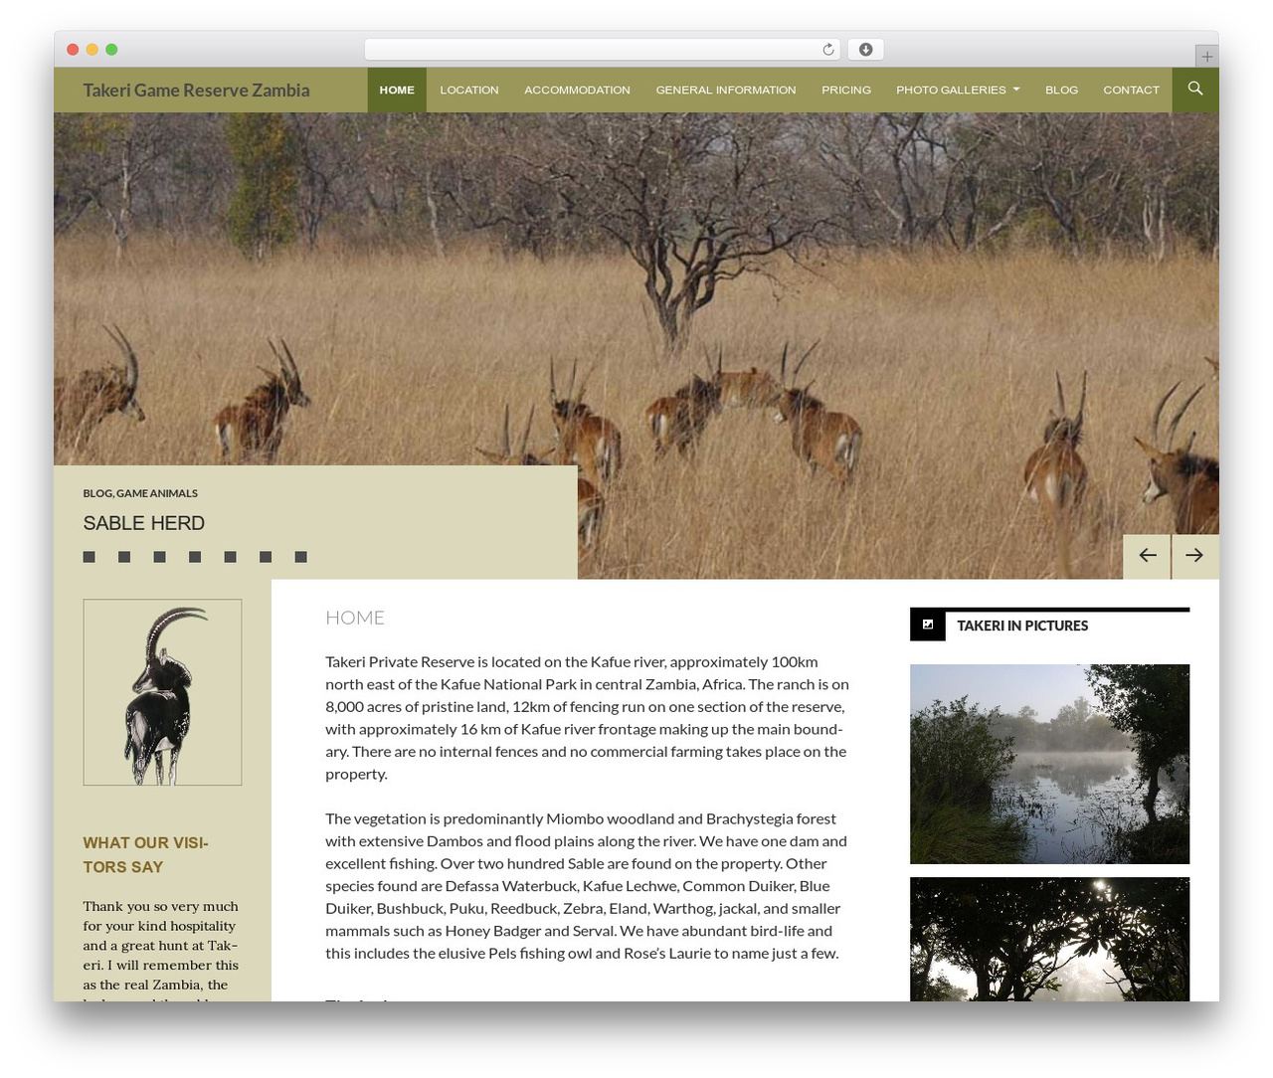The width and height of the screenshot is (1273, 1078).
Task: Click the Takeri In Pictures widget heading
Action: click(1022, 626)
